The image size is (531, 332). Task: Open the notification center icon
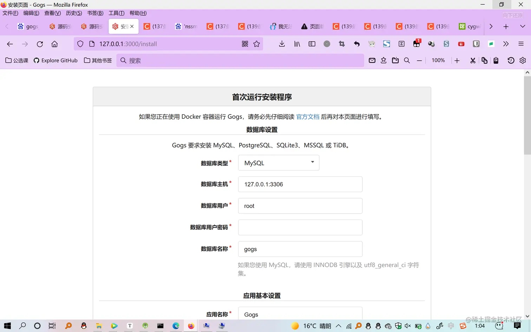[517, 326]
